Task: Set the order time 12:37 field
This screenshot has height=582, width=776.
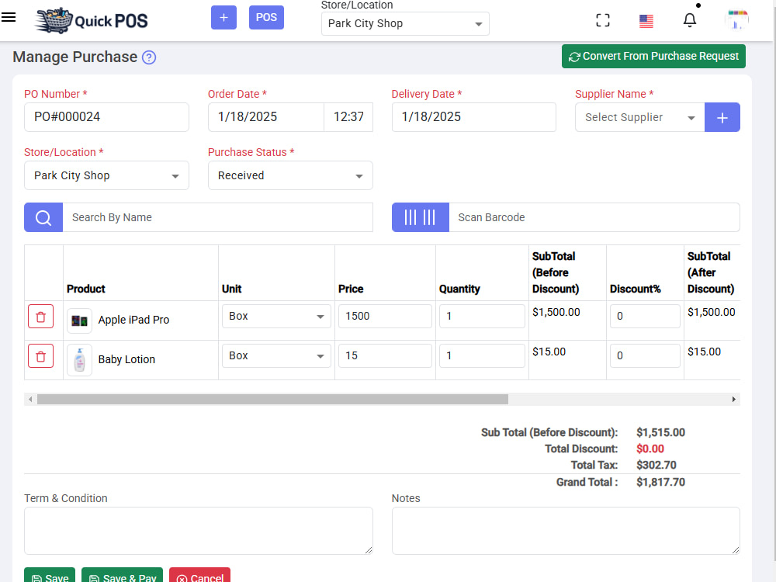Action: tap(348, 117)
